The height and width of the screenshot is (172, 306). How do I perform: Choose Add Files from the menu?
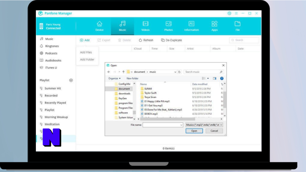point(86,52)
